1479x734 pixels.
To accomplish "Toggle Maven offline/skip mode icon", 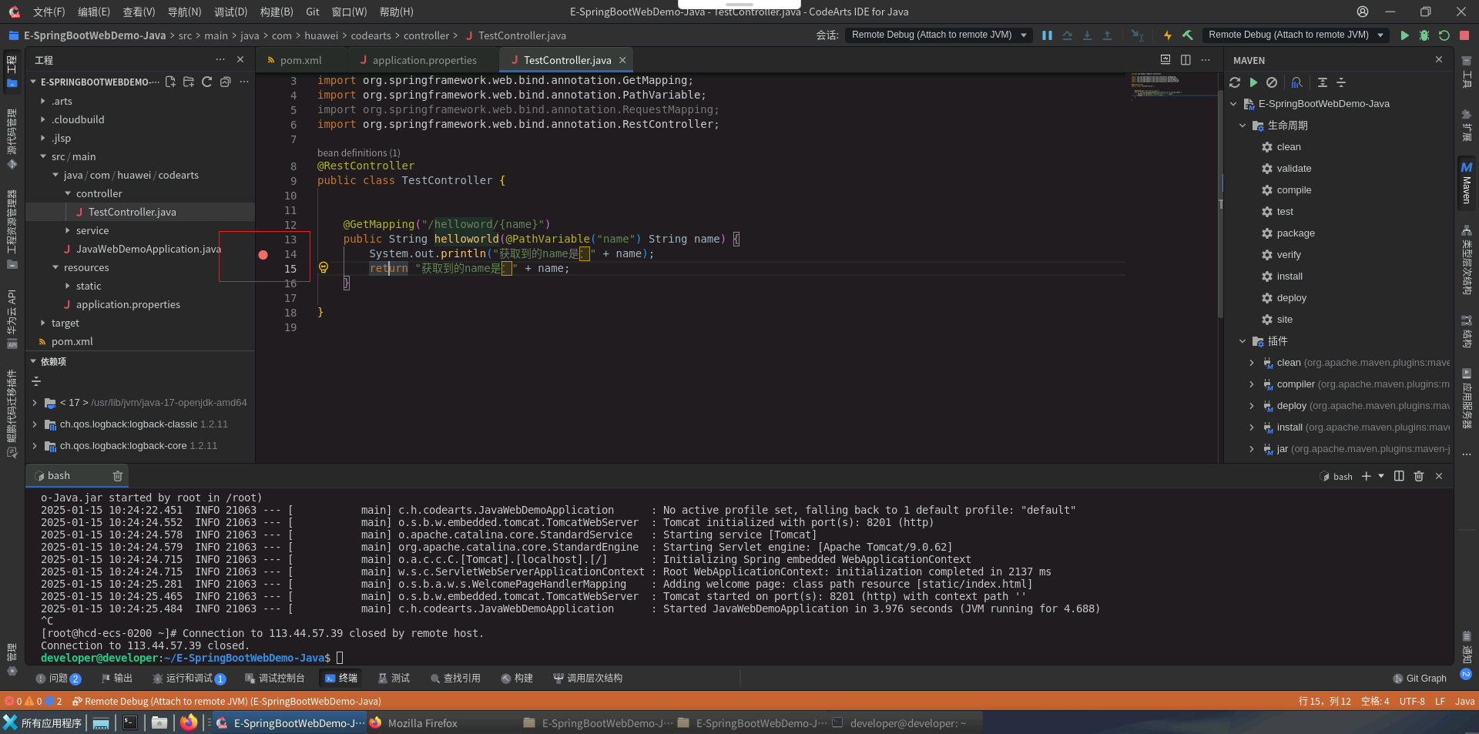I will coord(1272,82).
